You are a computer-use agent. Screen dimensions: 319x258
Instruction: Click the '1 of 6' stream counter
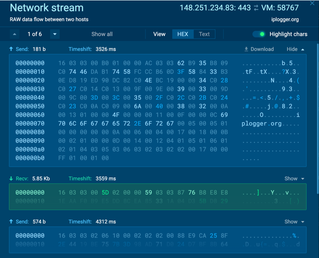(35, 34)
